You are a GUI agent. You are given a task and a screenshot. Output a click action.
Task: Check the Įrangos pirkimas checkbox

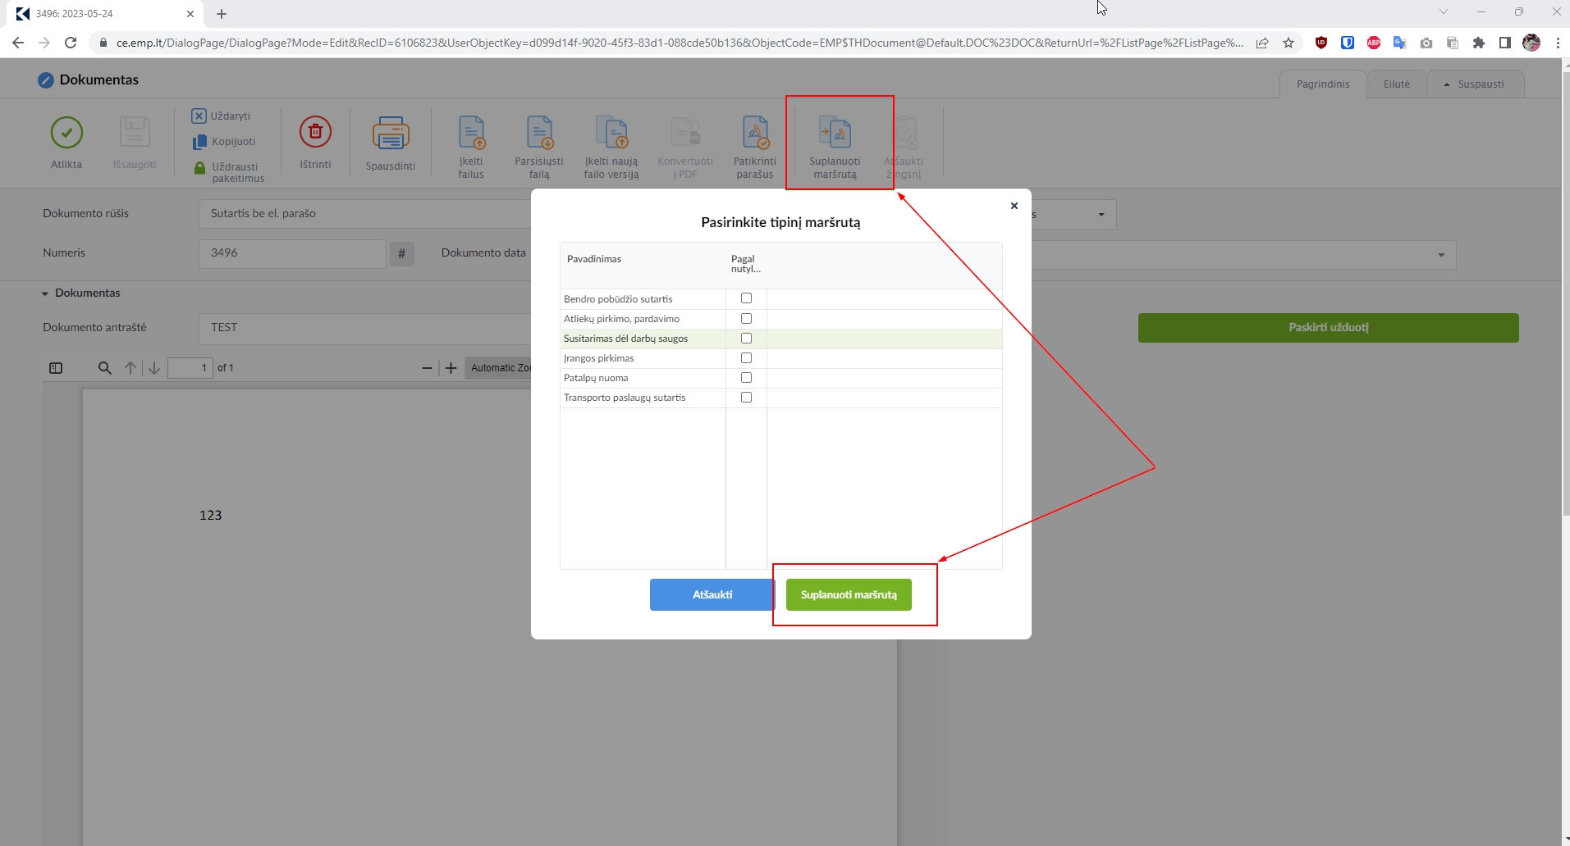tap(746, 358)
